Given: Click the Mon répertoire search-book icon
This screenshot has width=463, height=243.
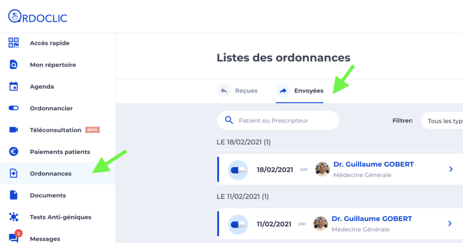Looking at the screenshot, I should tap(14, 65).
